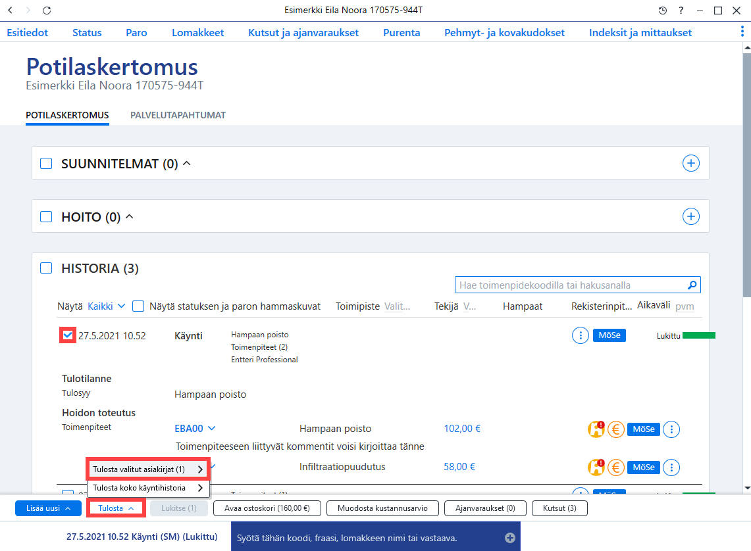This screenshot has height=551, width=751.
Task: Open three-dot menu on the EBA00 row
Action: pos(671,429)
